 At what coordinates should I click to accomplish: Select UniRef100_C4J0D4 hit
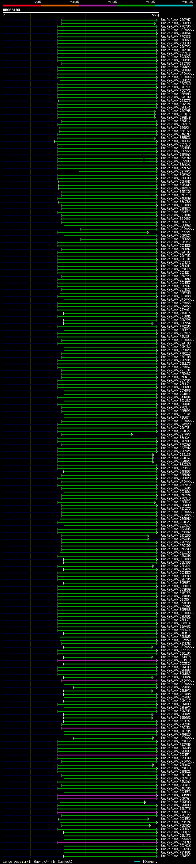pos(176,398)
